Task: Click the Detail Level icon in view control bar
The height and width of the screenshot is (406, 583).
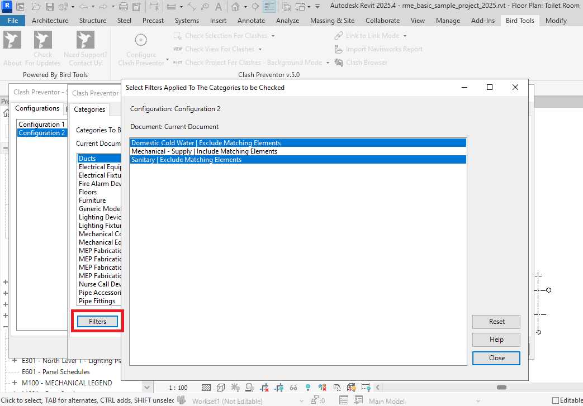Action: [x=206, y=388]
